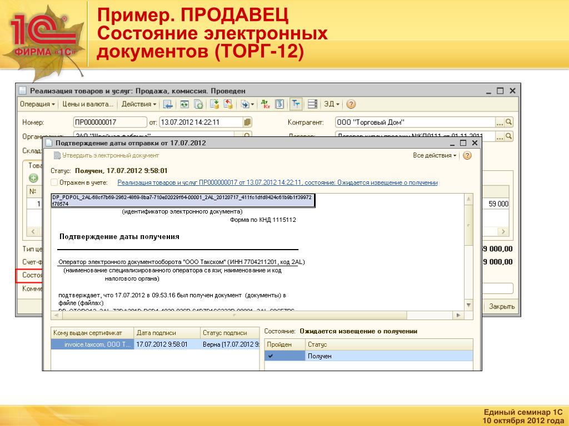Click the 59 000 amount cell
Image resolution: width=569 pixels, height=426 pixels.
click(495, 204)
